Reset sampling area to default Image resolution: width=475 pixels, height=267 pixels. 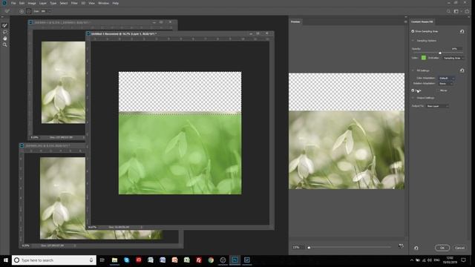462,31
